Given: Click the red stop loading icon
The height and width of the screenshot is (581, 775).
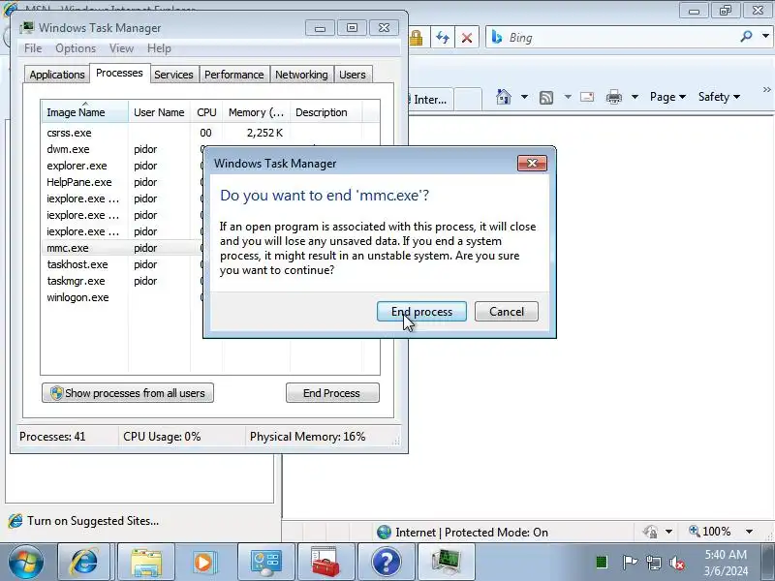Looking at the screenshot, I should [x=467, y=38].
